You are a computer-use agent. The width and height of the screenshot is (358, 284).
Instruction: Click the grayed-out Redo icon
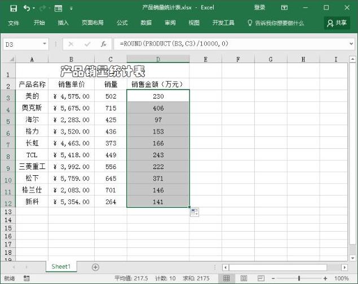(42, 8)
